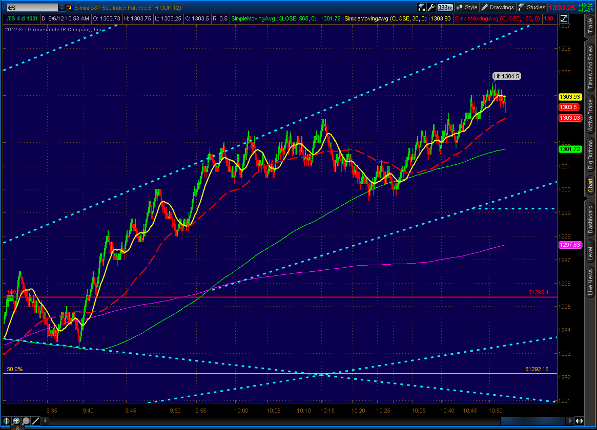Screen dimensions: 597x430
Task: Open chart settings via the wrench icon
Action: click(431, 7)
